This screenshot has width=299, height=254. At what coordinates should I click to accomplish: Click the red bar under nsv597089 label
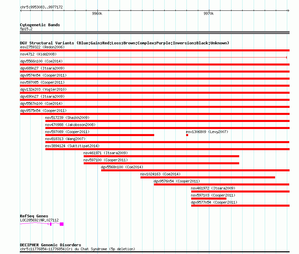click(99, 135)
